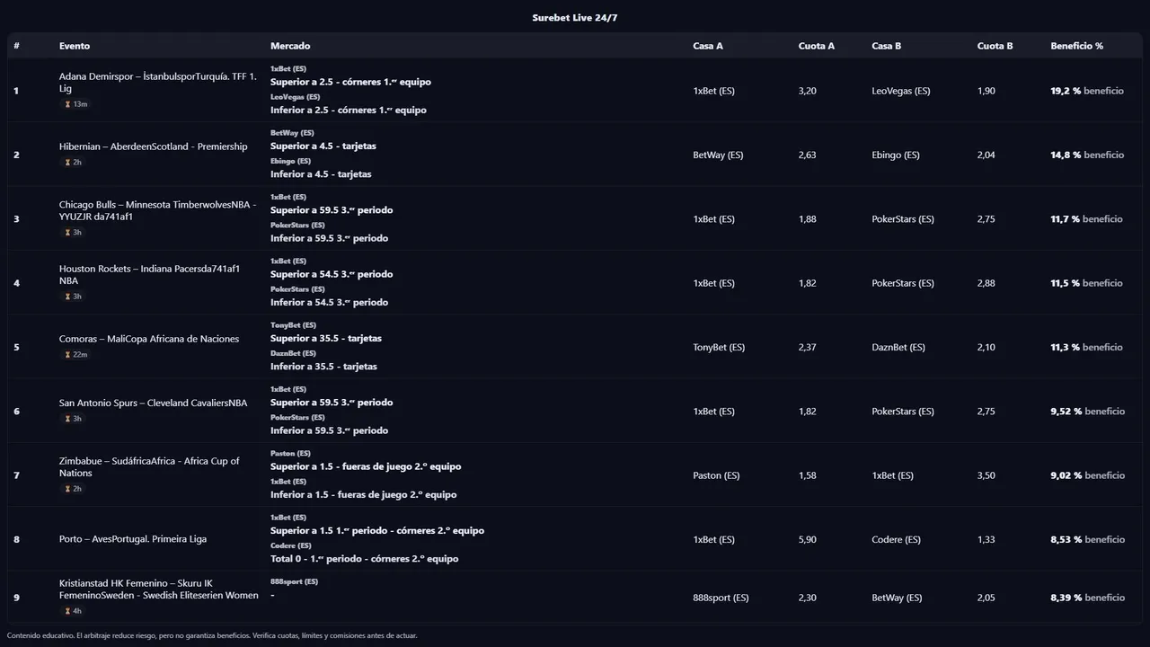This screenshot has width=1150, height=647.
Task: Open the Porto – Aves event row
Action: pyautogui.click(x=133, y=539)
